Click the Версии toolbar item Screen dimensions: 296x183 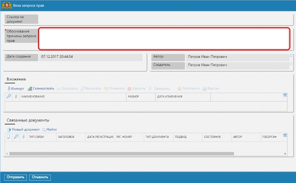pyautogui.click(x=211, y=88)
